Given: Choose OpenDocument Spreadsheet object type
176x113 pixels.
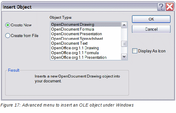Looking at the screenshot, I should [86, 39].
